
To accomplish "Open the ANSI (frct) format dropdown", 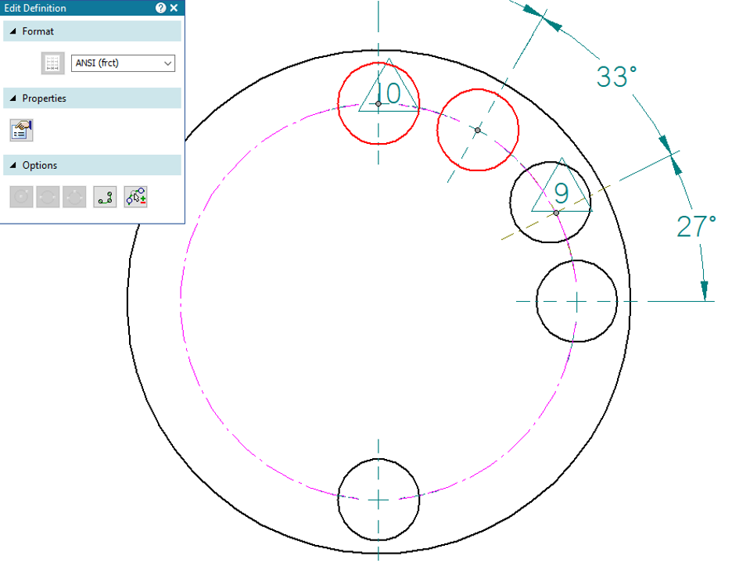I will tap(123, 63).
